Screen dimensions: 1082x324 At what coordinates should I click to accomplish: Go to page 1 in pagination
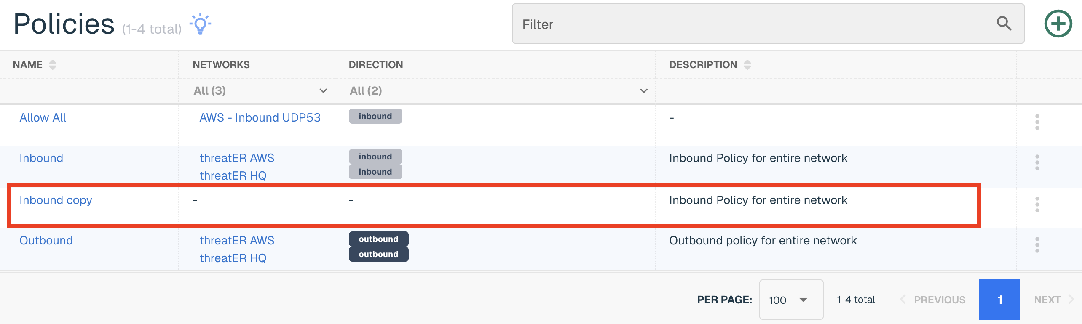tap(999, 300)
